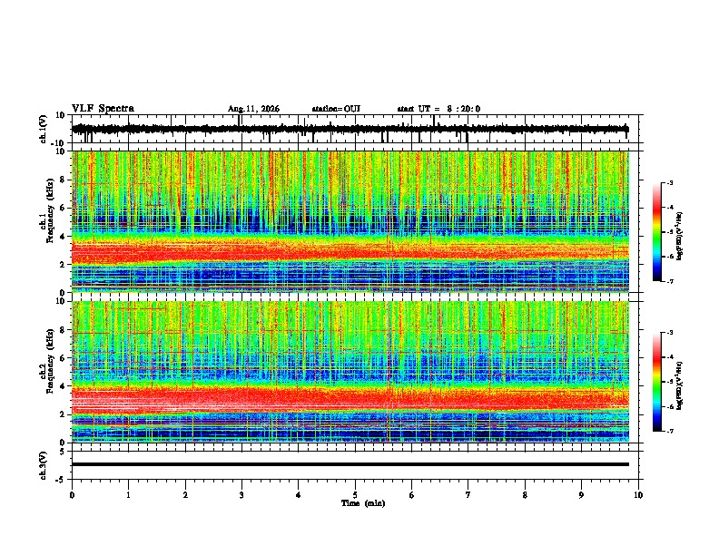Click the red emission band in ch.1 spectrogram
This screenshot has width=719, height=555.
click(x=350, y=253)
